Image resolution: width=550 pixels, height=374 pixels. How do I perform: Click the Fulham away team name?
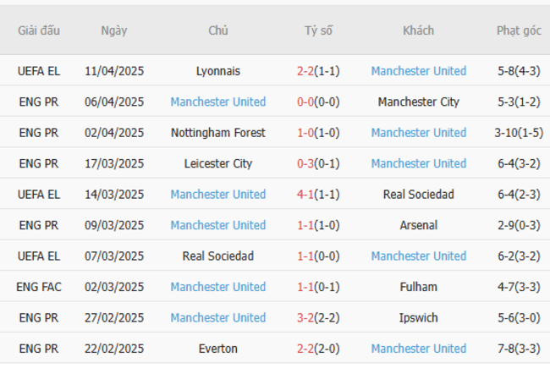pyautogui.click(x=418, y=287)
